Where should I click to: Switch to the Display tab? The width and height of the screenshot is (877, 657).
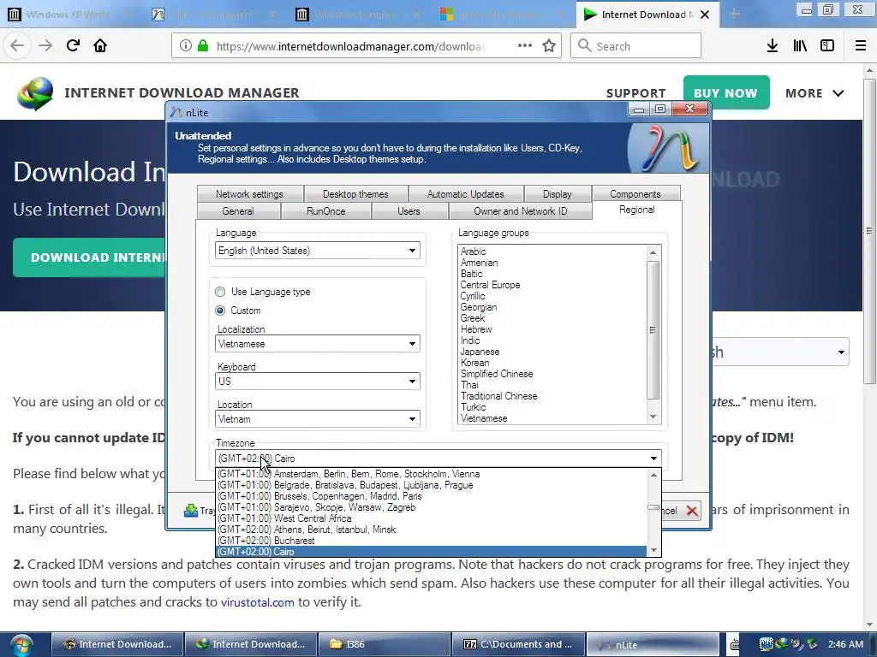pos(557,194)
